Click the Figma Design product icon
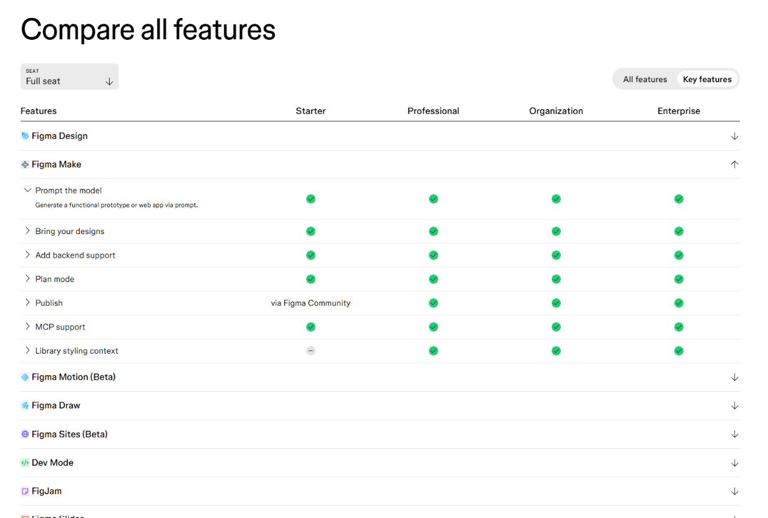768x518 pixels. [25, 136]
